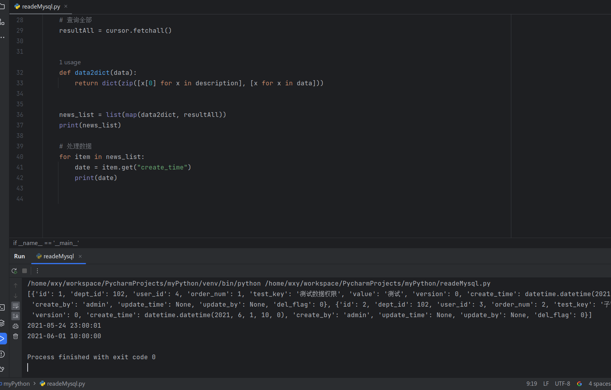Viewport: 611px width, 390px height.
Task: Open the Problems tool window icon
Action: (x=2, y=354)
